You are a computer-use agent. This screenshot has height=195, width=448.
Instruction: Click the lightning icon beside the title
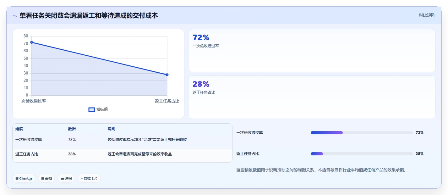point(15,15)
